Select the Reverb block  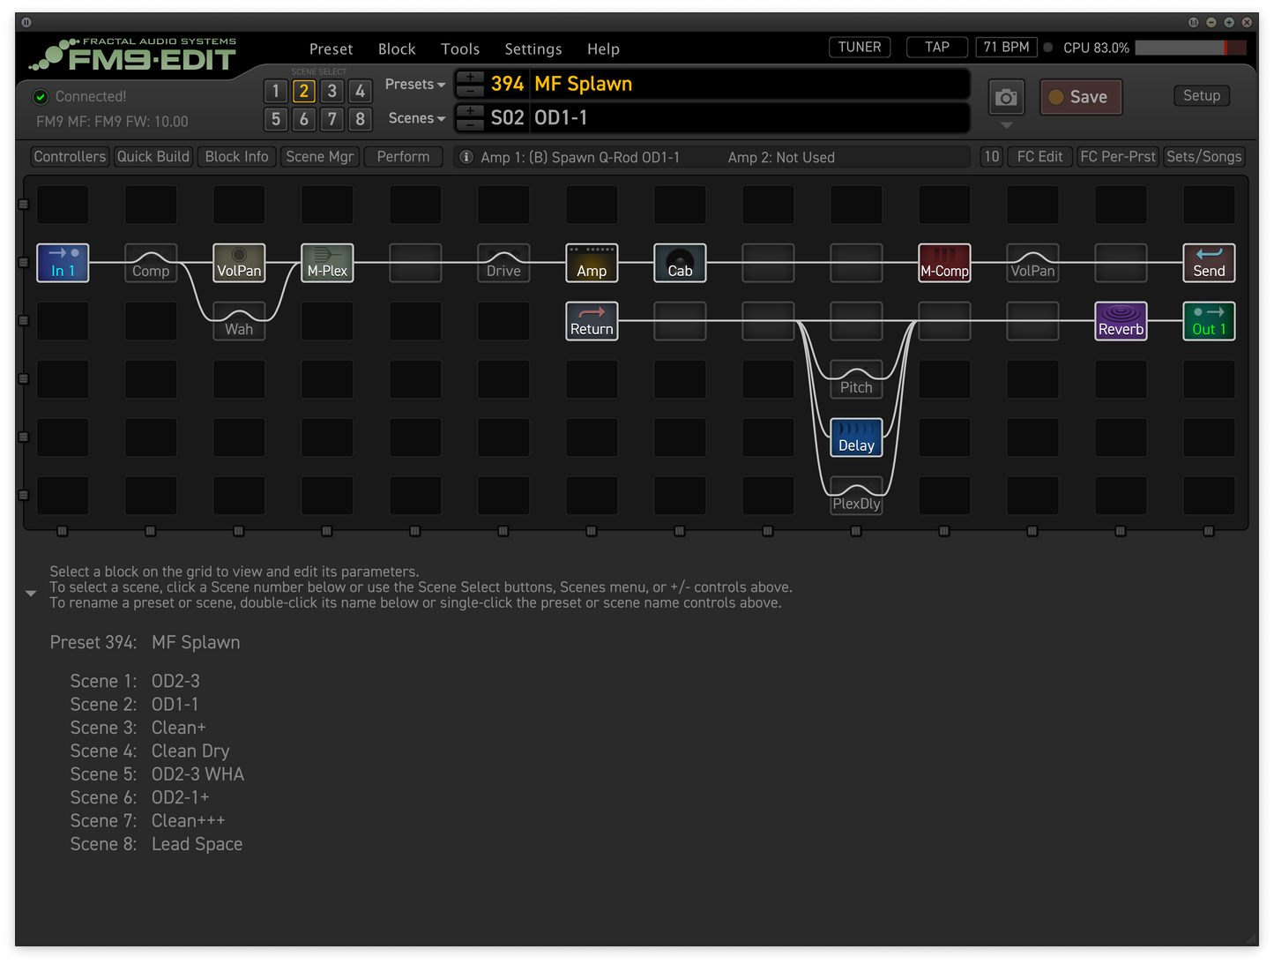point(1121,321)
